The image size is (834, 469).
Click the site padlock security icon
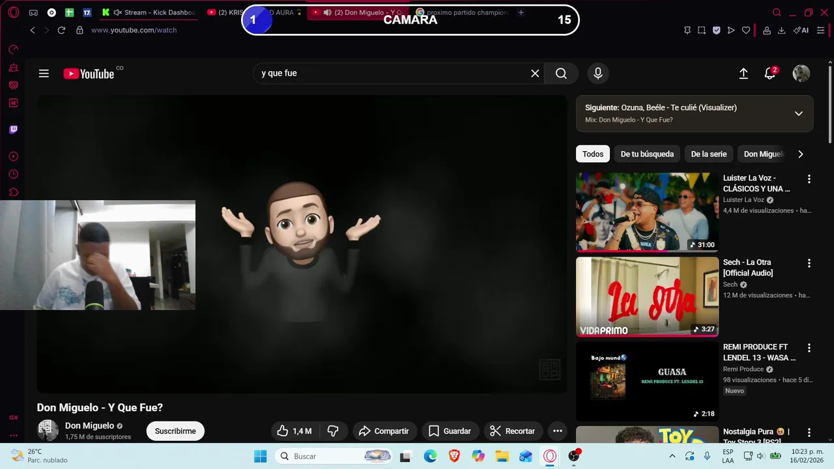(x=79, y=30)
